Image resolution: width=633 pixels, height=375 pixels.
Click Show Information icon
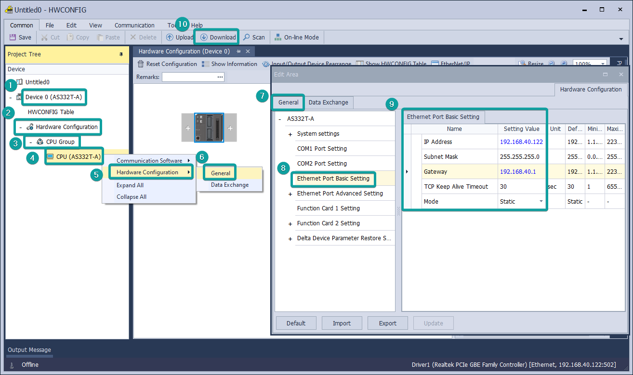click(x=206, y=64)
